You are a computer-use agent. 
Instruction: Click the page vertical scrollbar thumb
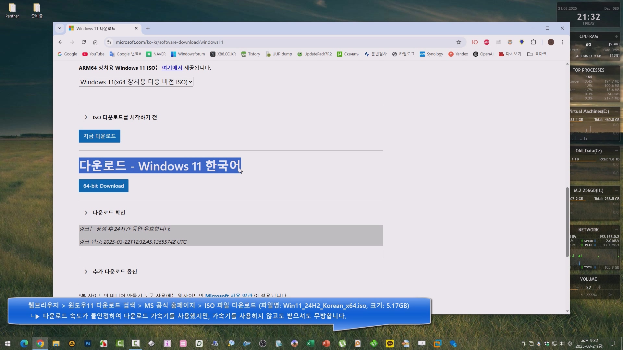(x=567, y=222)
